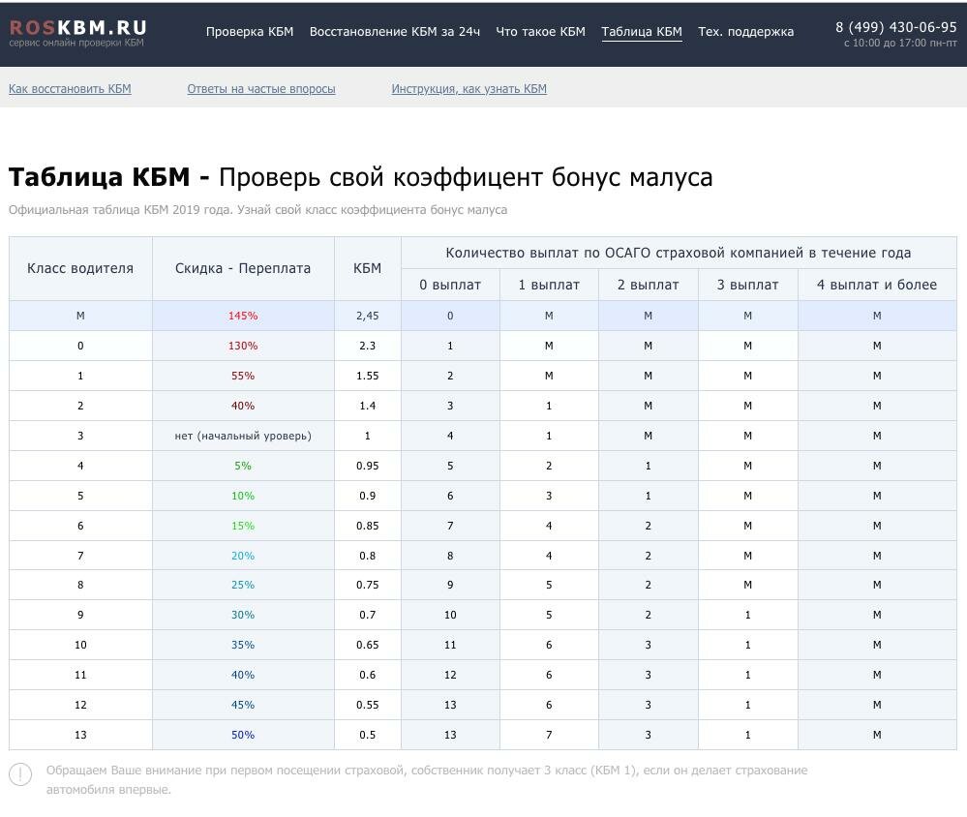Click the 0 выплат column header
The width and height of the screenshot is (967, 817).
click(x=450, y=285)
